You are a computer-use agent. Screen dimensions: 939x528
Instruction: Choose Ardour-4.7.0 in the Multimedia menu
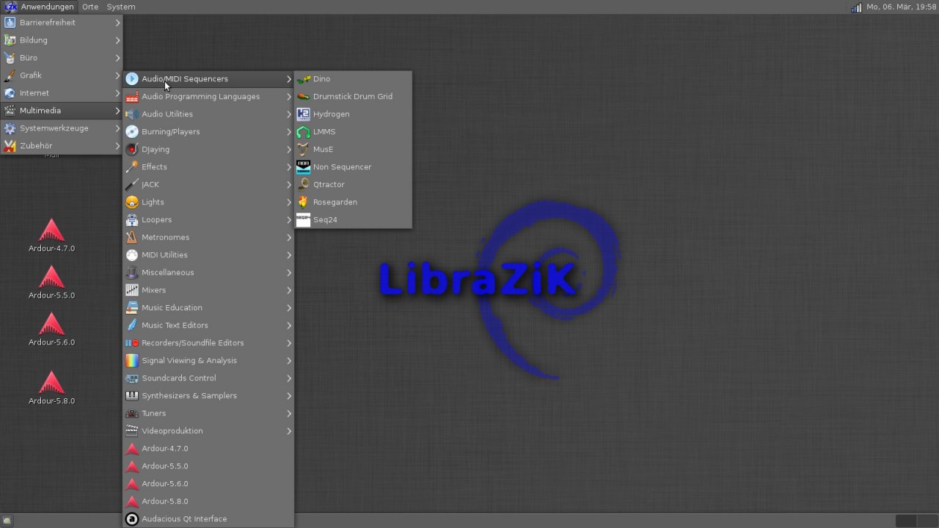click(208, 449)
